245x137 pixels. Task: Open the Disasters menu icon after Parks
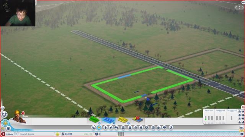point(171,127)
